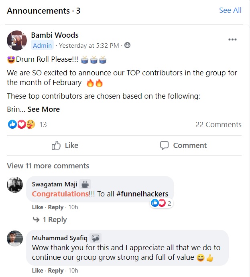Click the conversation badge beside Muhammad Syafiq

pyautogui.click(x=96, y=238)
